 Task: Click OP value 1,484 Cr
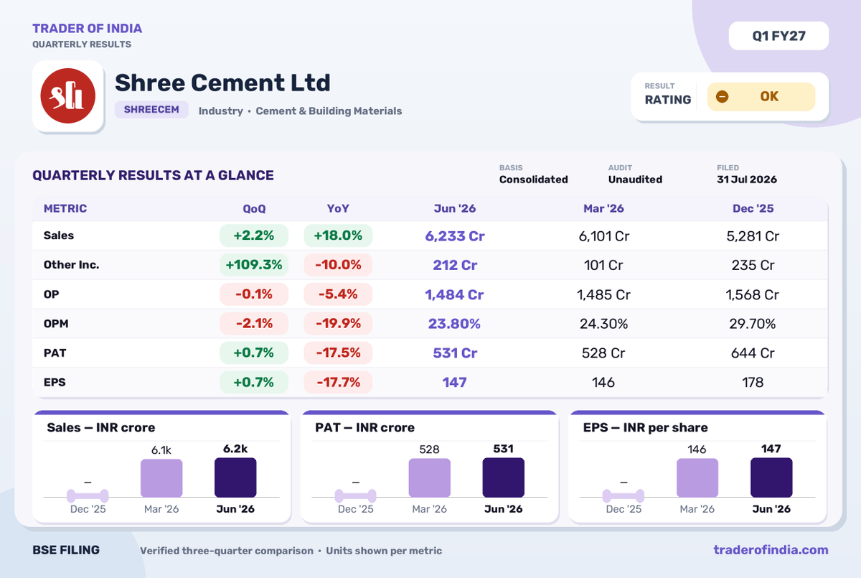coord(455,294)
